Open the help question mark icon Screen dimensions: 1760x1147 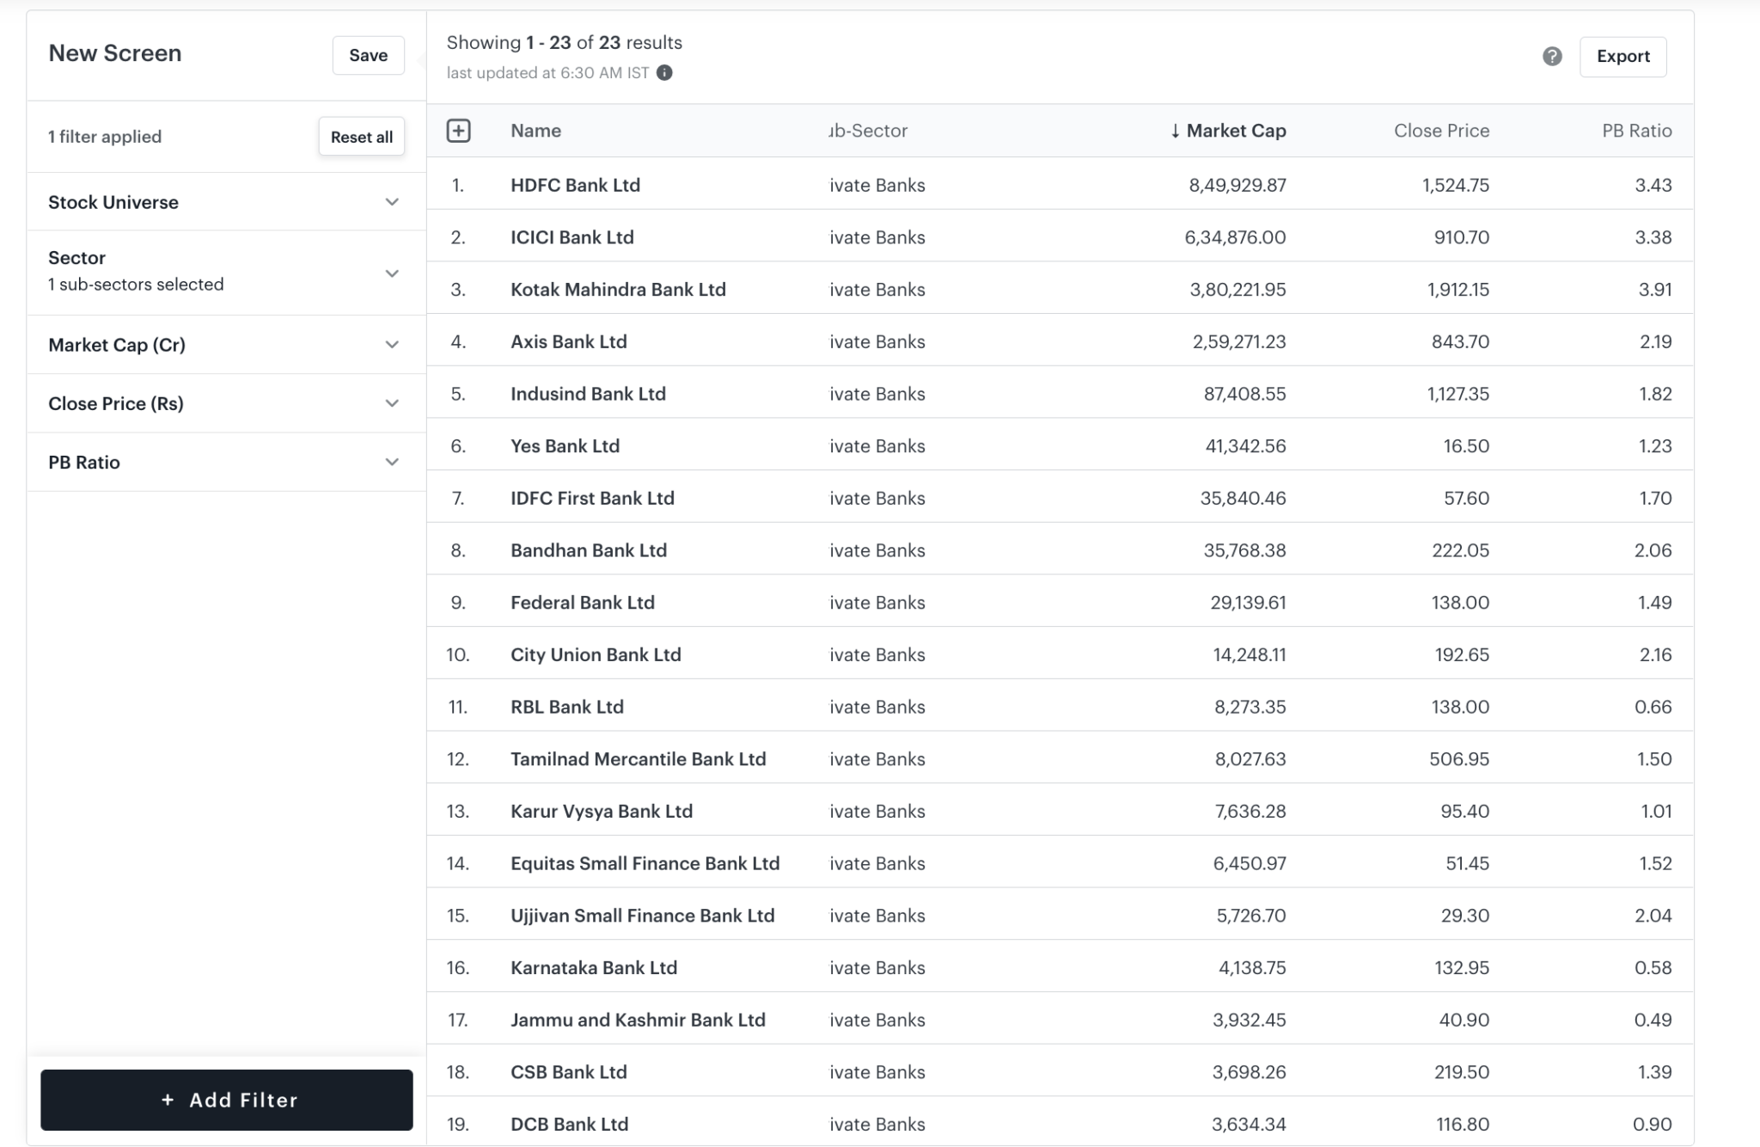click(x=1552, y=57)
